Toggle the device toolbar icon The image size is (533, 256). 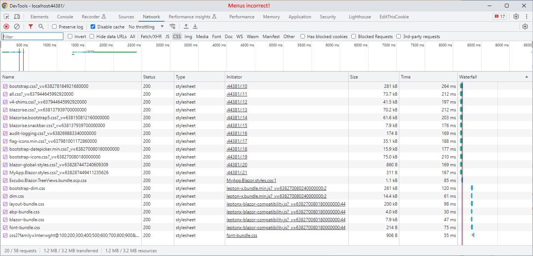[x=17, y=16]
